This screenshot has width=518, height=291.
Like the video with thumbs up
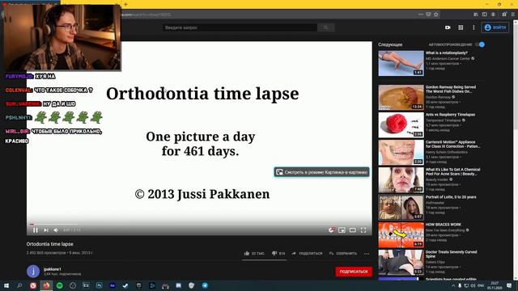253,253
